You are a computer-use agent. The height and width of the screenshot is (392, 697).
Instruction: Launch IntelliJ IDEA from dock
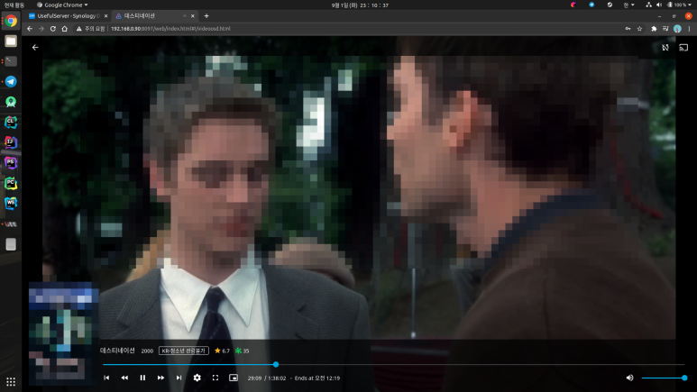pos(11,142)
